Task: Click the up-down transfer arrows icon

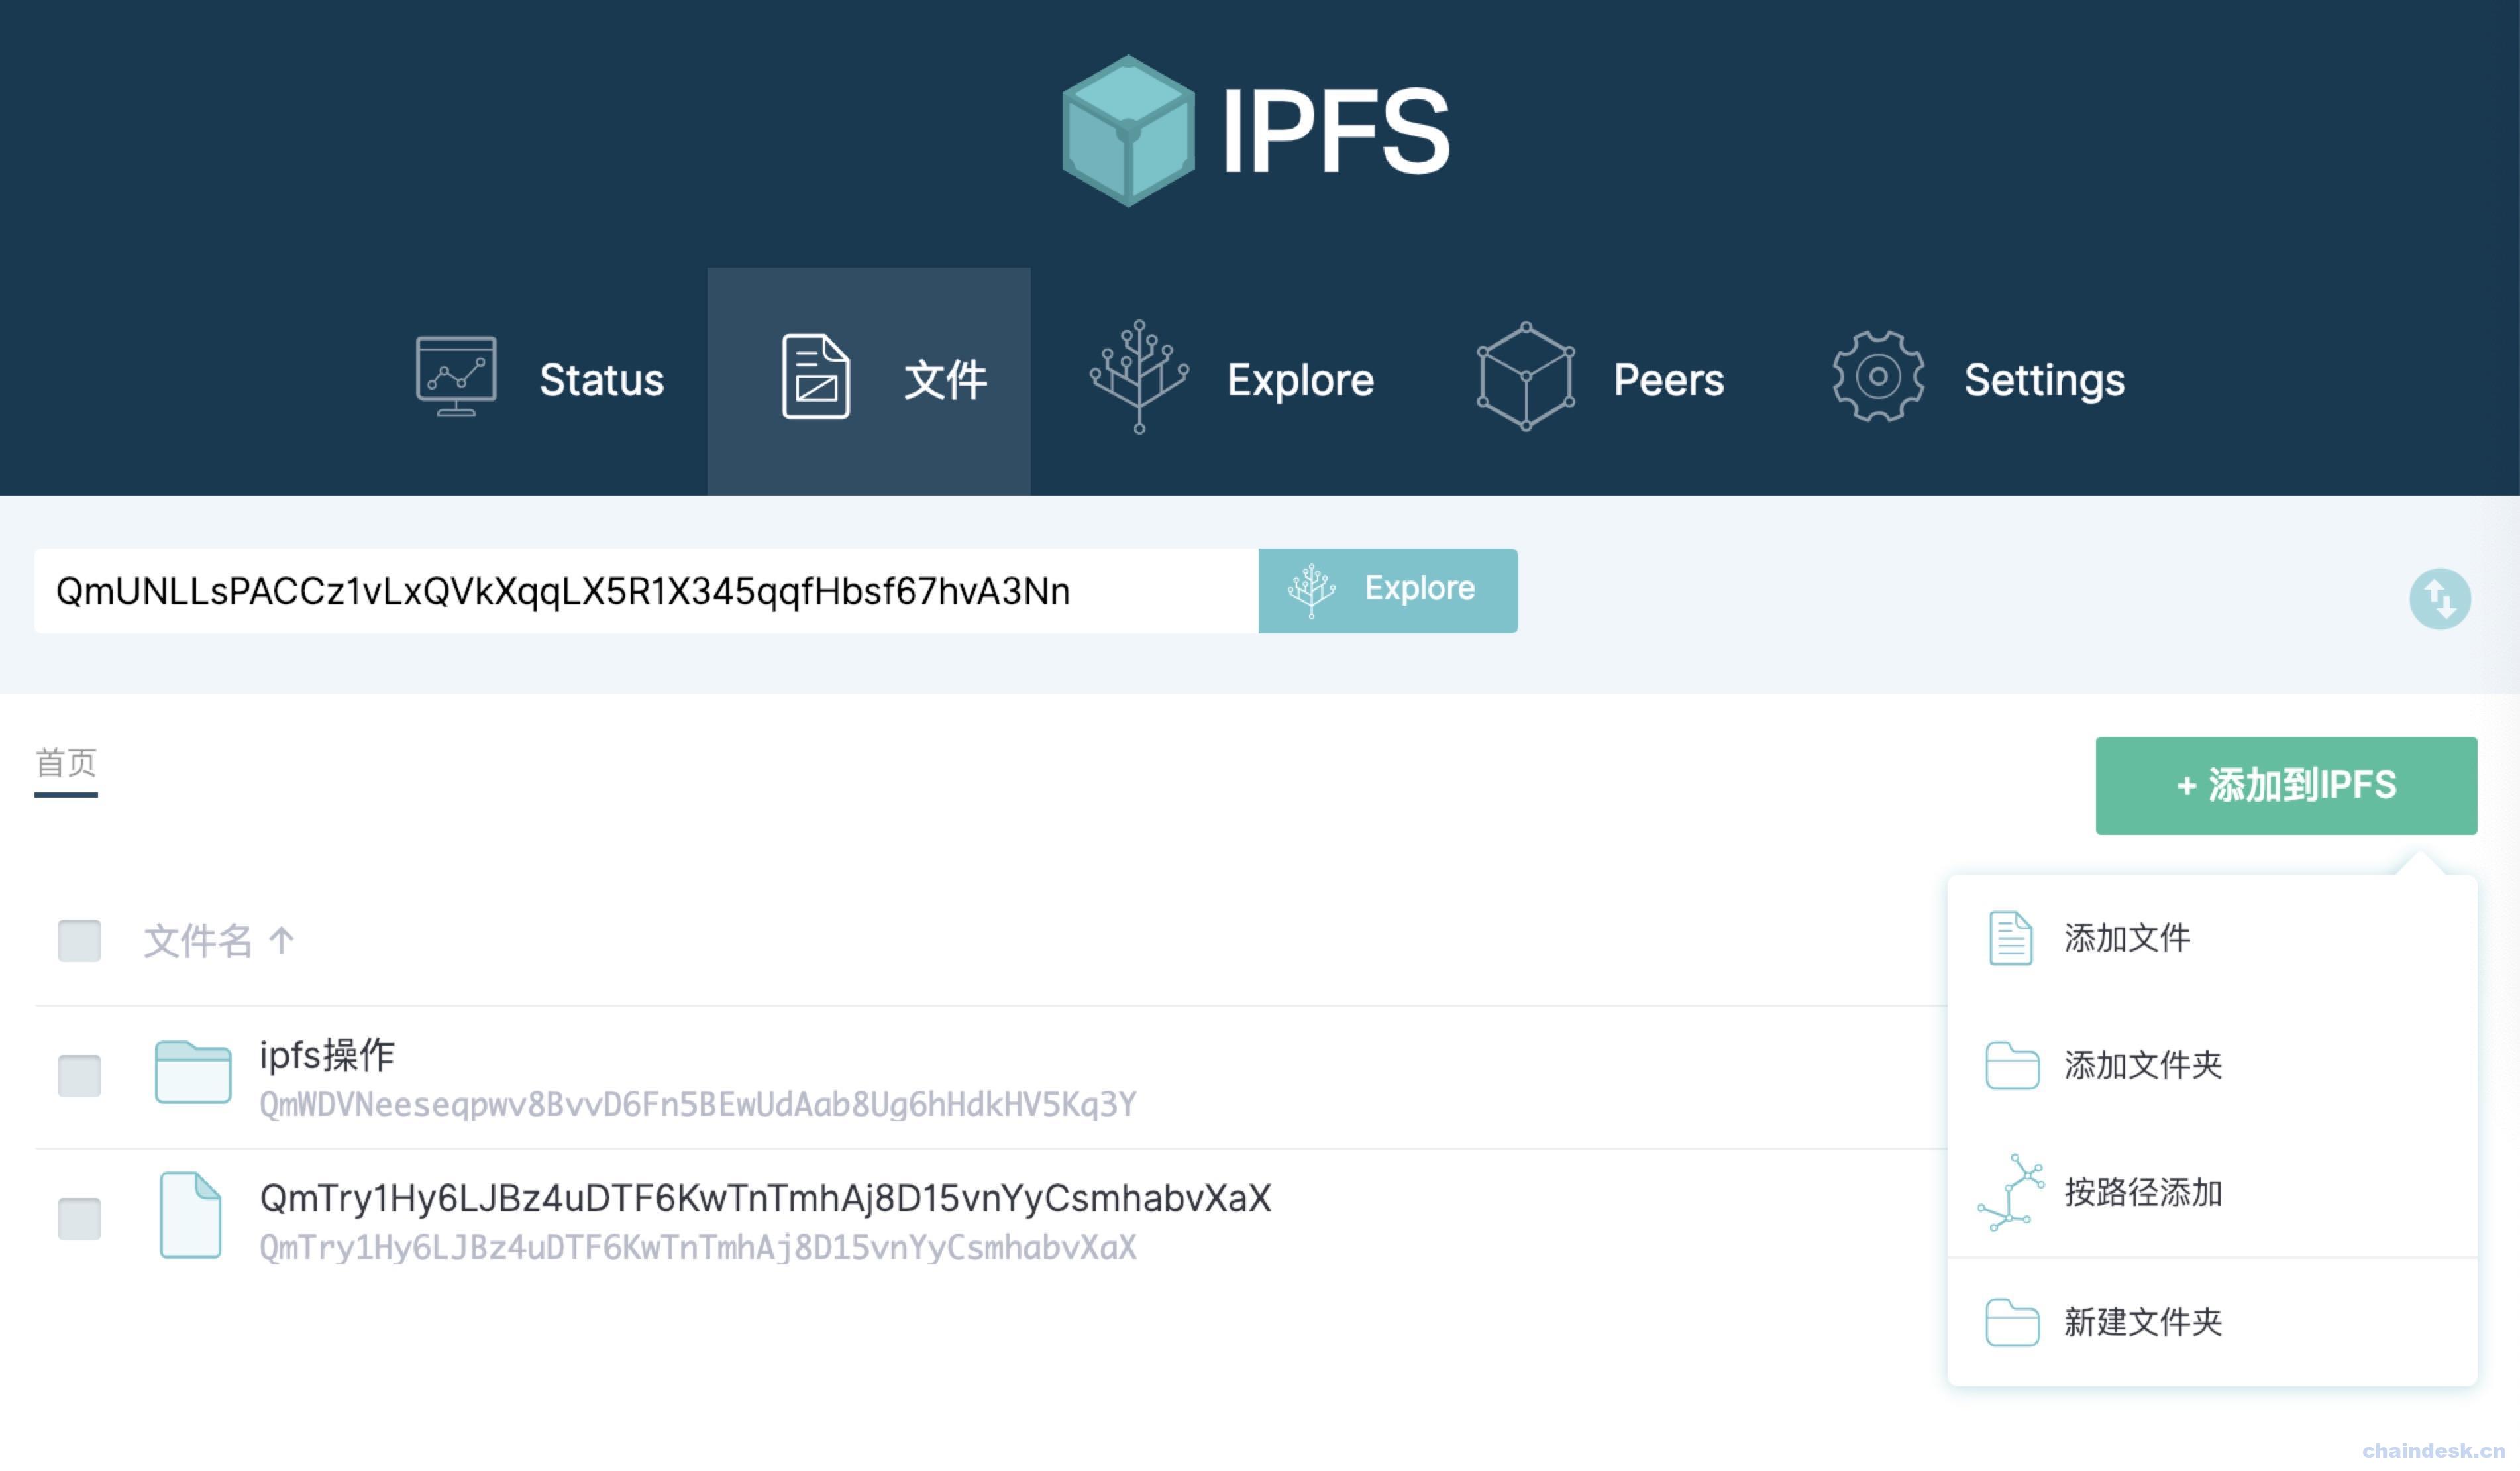Action: tap(2440, 599)
